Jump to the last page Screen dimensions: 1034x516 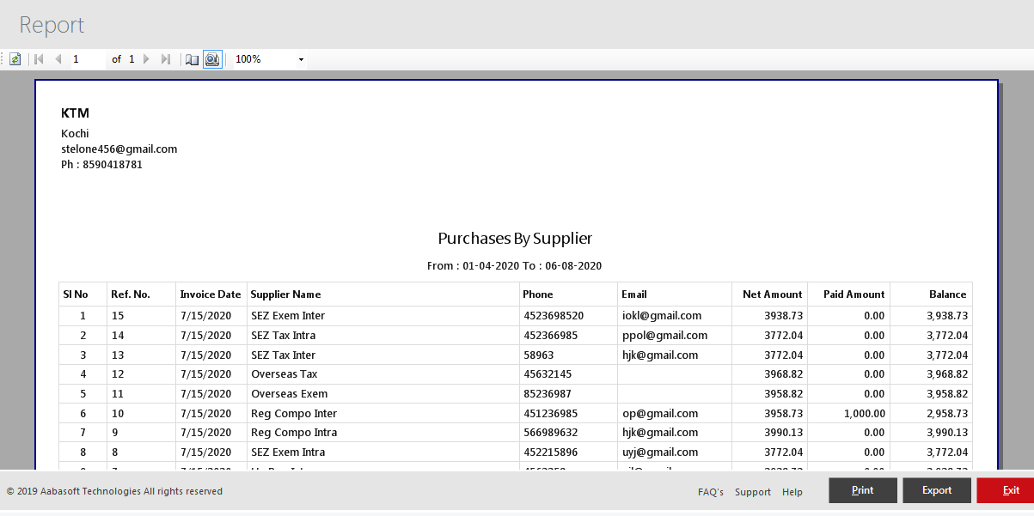click(x=166, y=59)
